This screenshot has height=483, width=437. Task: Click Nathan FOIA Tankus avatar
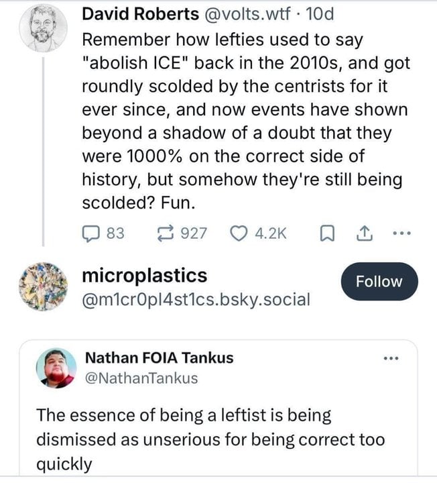point(58,367)
